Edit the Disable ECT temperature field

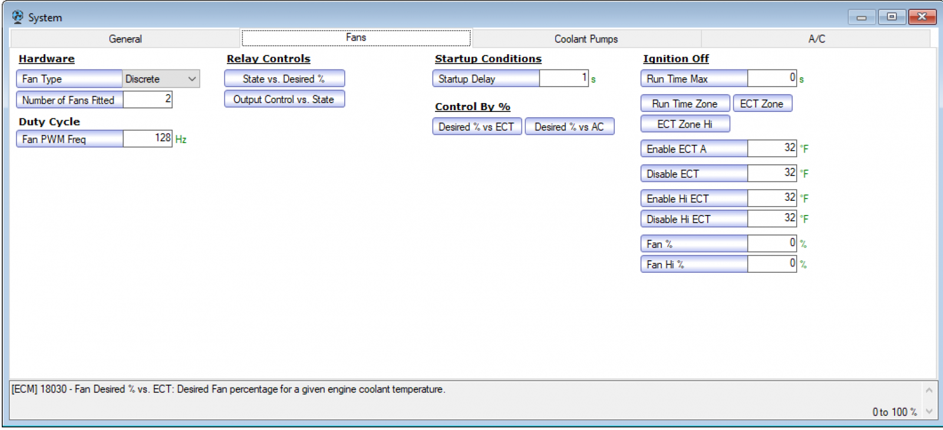771,173
